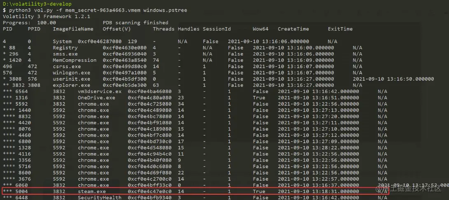
Task: Click the MemCompression process name
Action: [x=75, y=60]
